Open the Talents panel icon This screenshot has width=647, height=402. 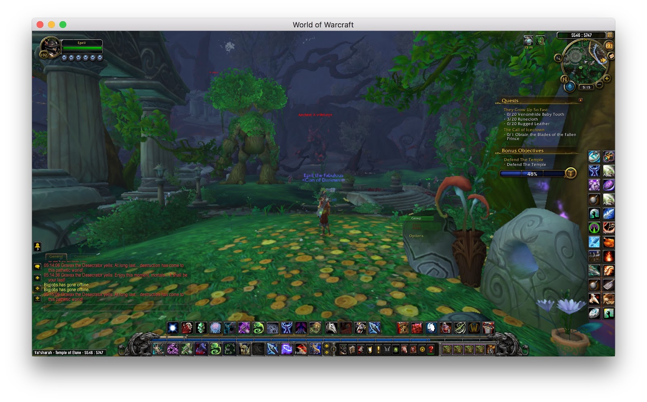click(361, 349)
